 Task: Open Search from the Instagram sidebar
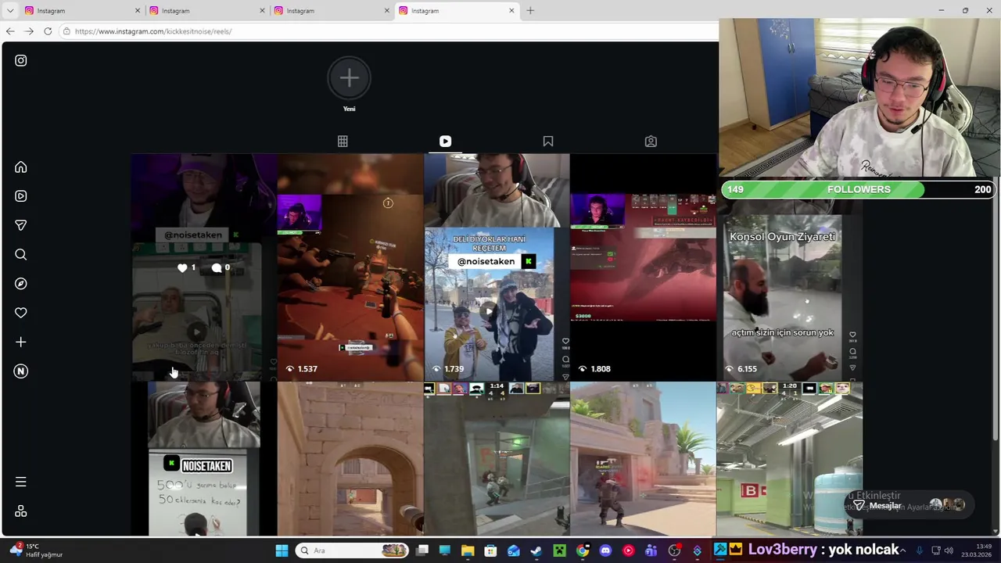tap(21, 255)
